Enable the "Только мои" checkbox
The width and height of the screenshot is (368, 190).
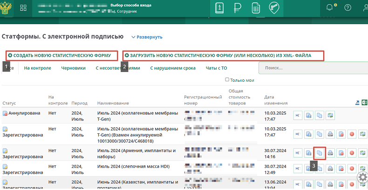click(x=227, y=79)
